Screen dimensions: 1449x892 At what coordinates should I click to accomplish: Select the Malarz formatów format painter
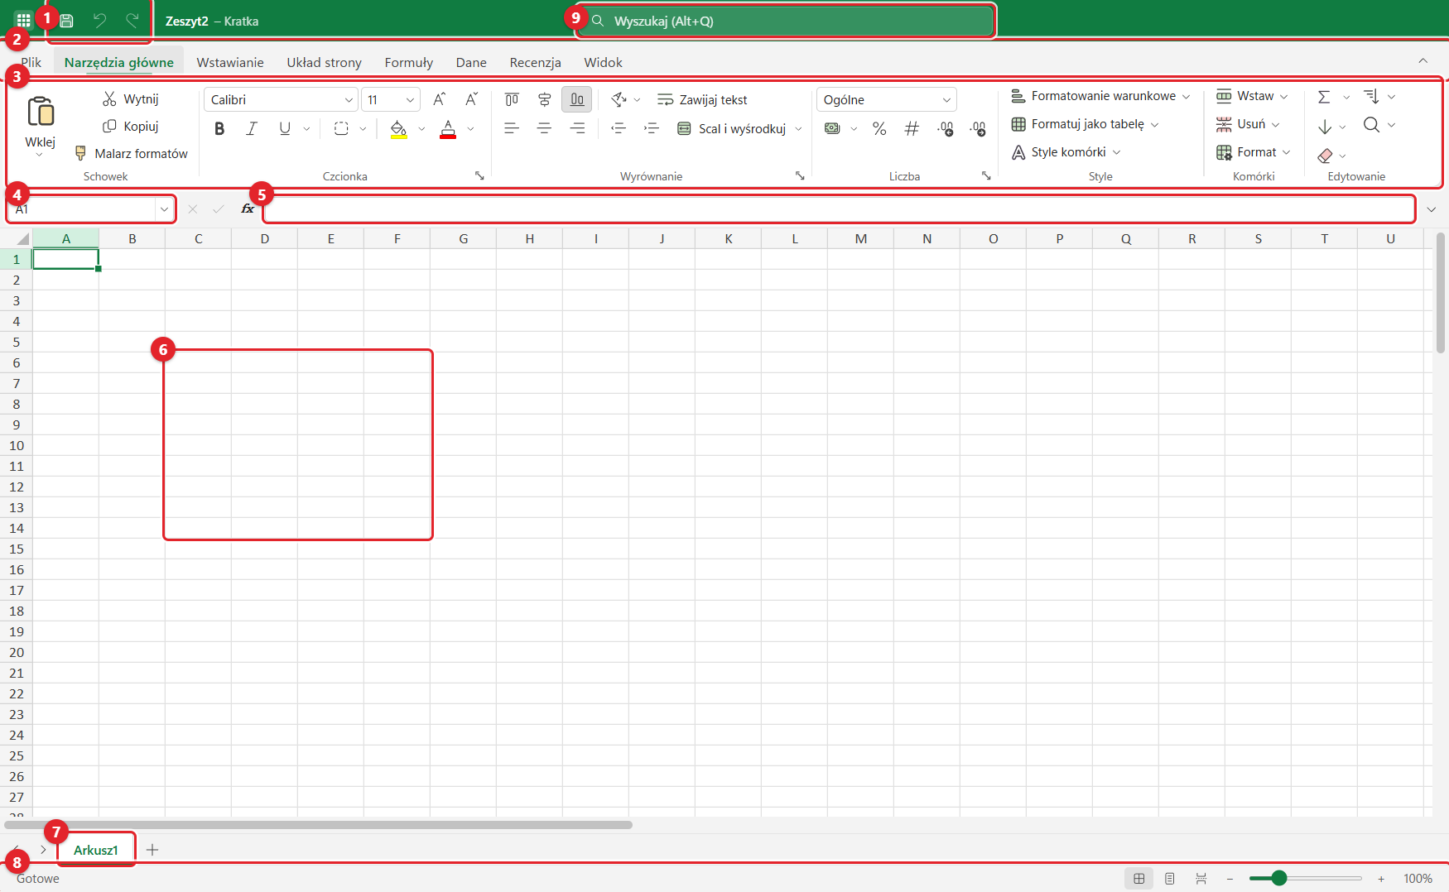click(x=131, y=153)
